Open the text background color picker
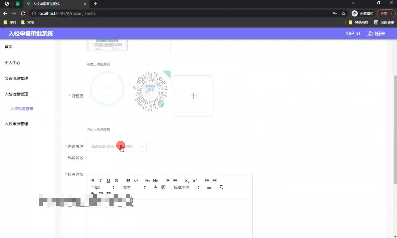397x238 pixels. tap(163, 187)
